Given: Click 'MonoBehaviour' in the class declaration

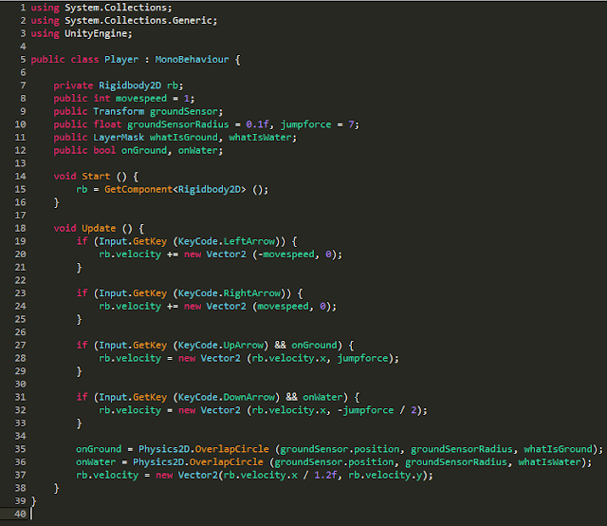Looking at the screenshot, I should 192,59.
